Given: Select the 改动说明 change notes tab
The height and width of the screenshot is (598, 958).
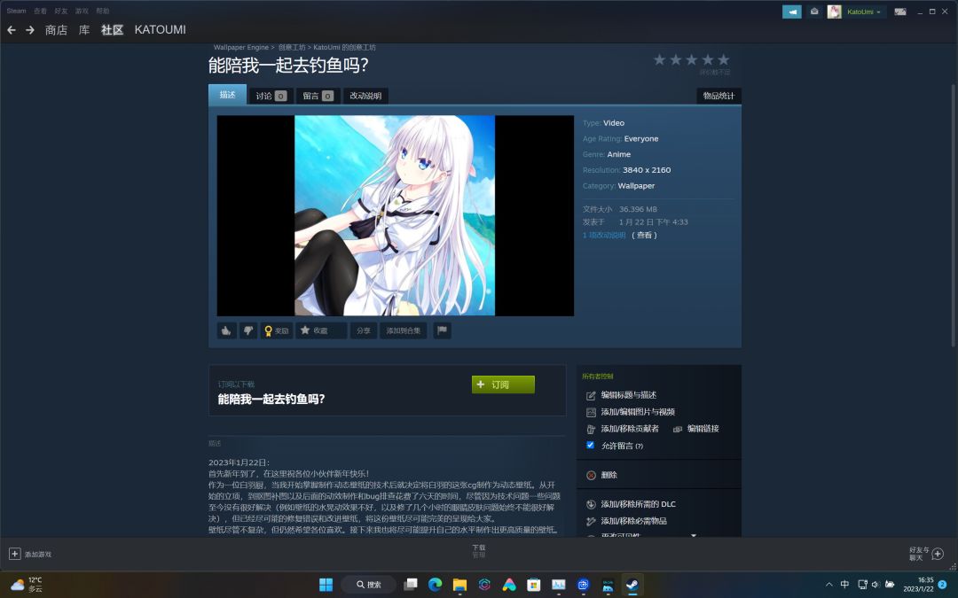Looking at the screenshot, I should tap(365, 96).
